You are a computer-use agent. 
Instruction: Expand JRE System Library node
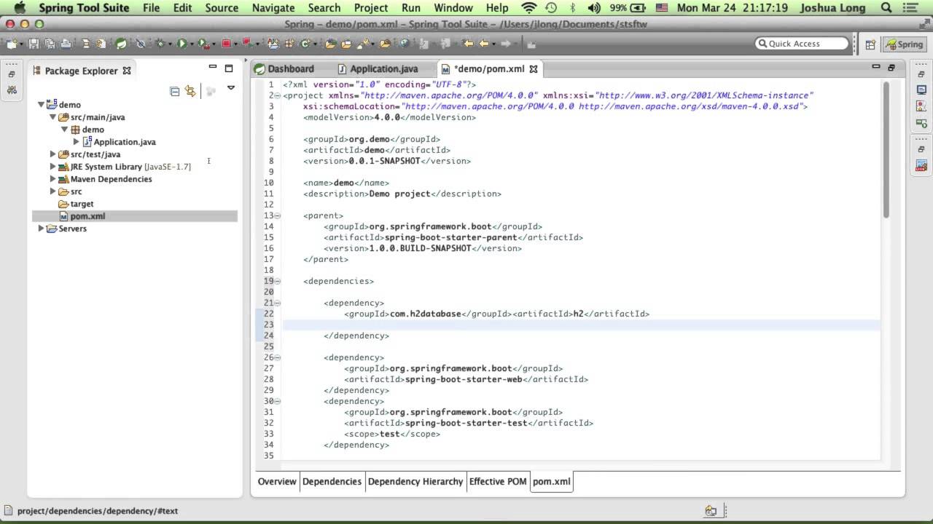point(53,167)
